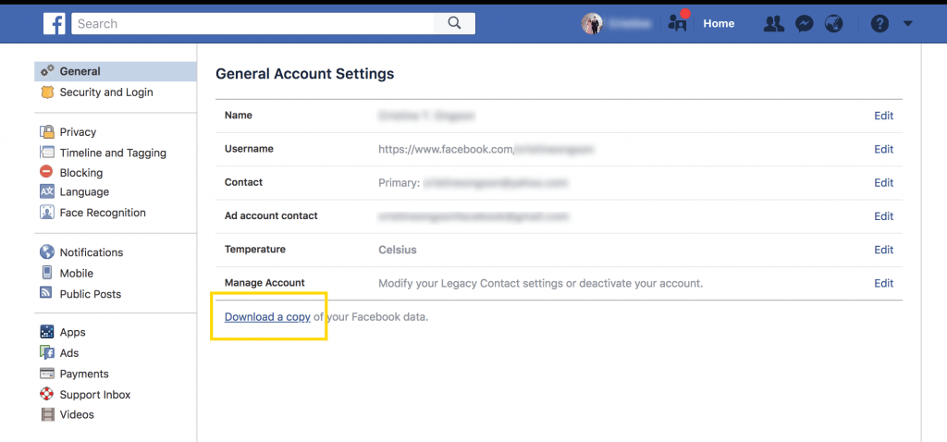Open Timeline and Tagging settings

pyautogui.click(x=113, y=153)
